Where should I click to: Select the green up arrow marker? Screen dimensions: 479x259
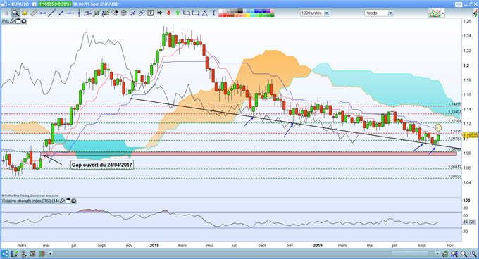coord(178,13)
